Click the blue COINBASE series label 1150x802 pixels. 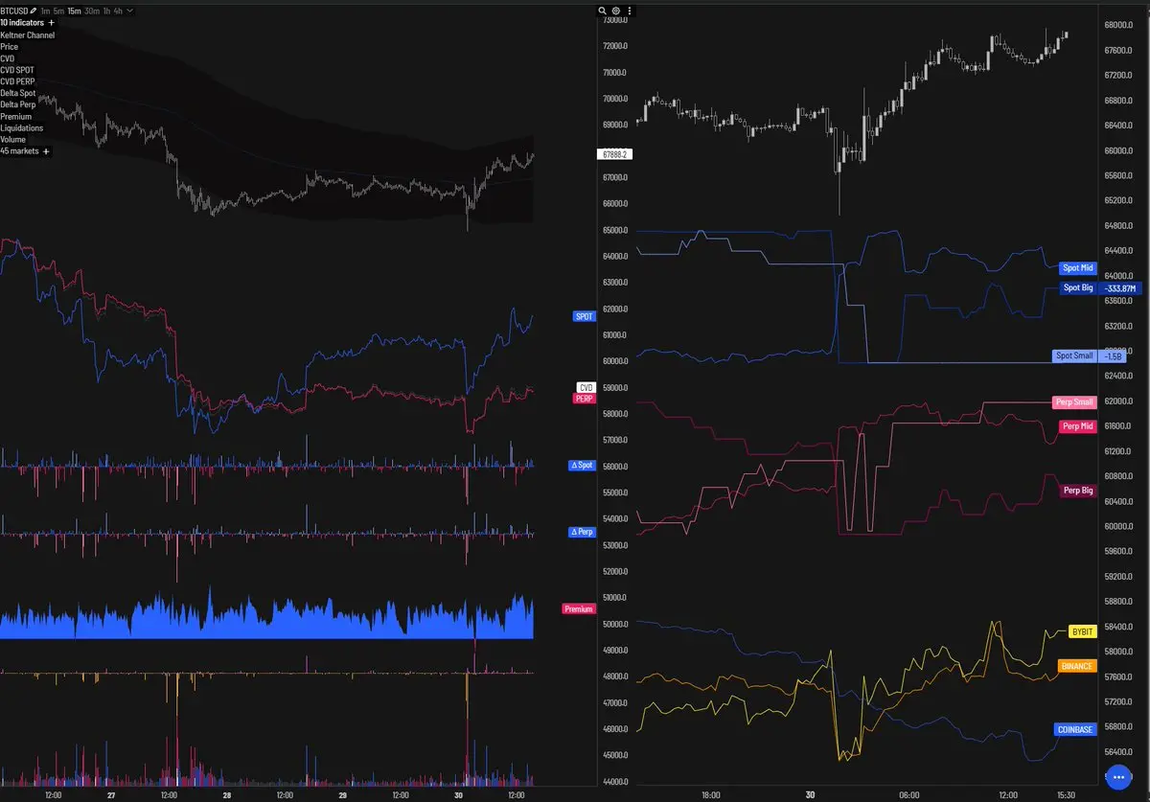[1075, 729]
